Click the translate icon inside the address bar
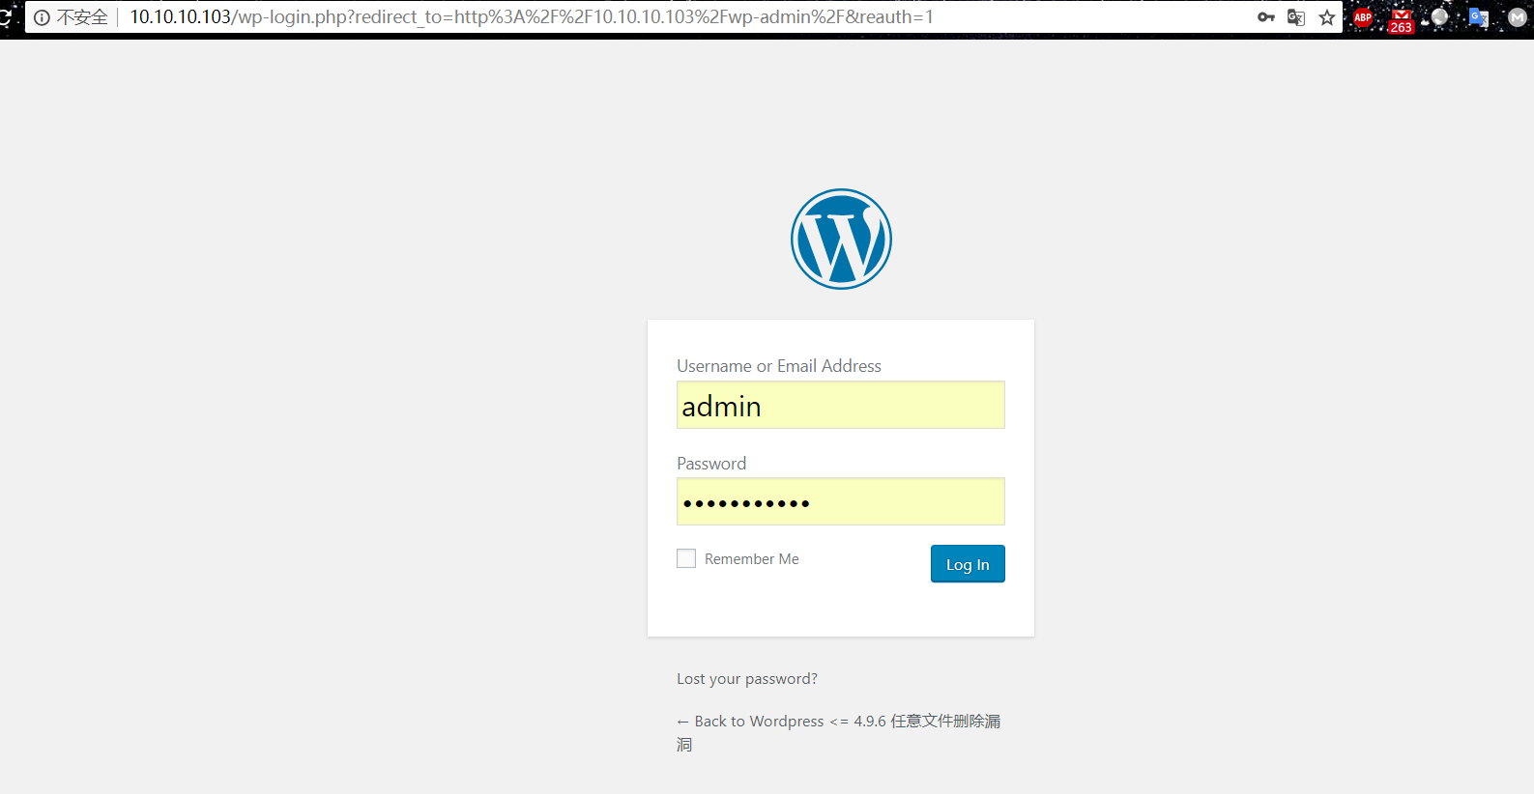 point(1296,17)
